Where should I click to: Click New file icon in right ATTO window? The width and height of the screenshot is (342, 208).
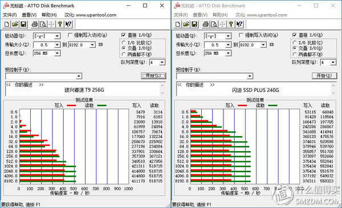[x=177, y=24]
